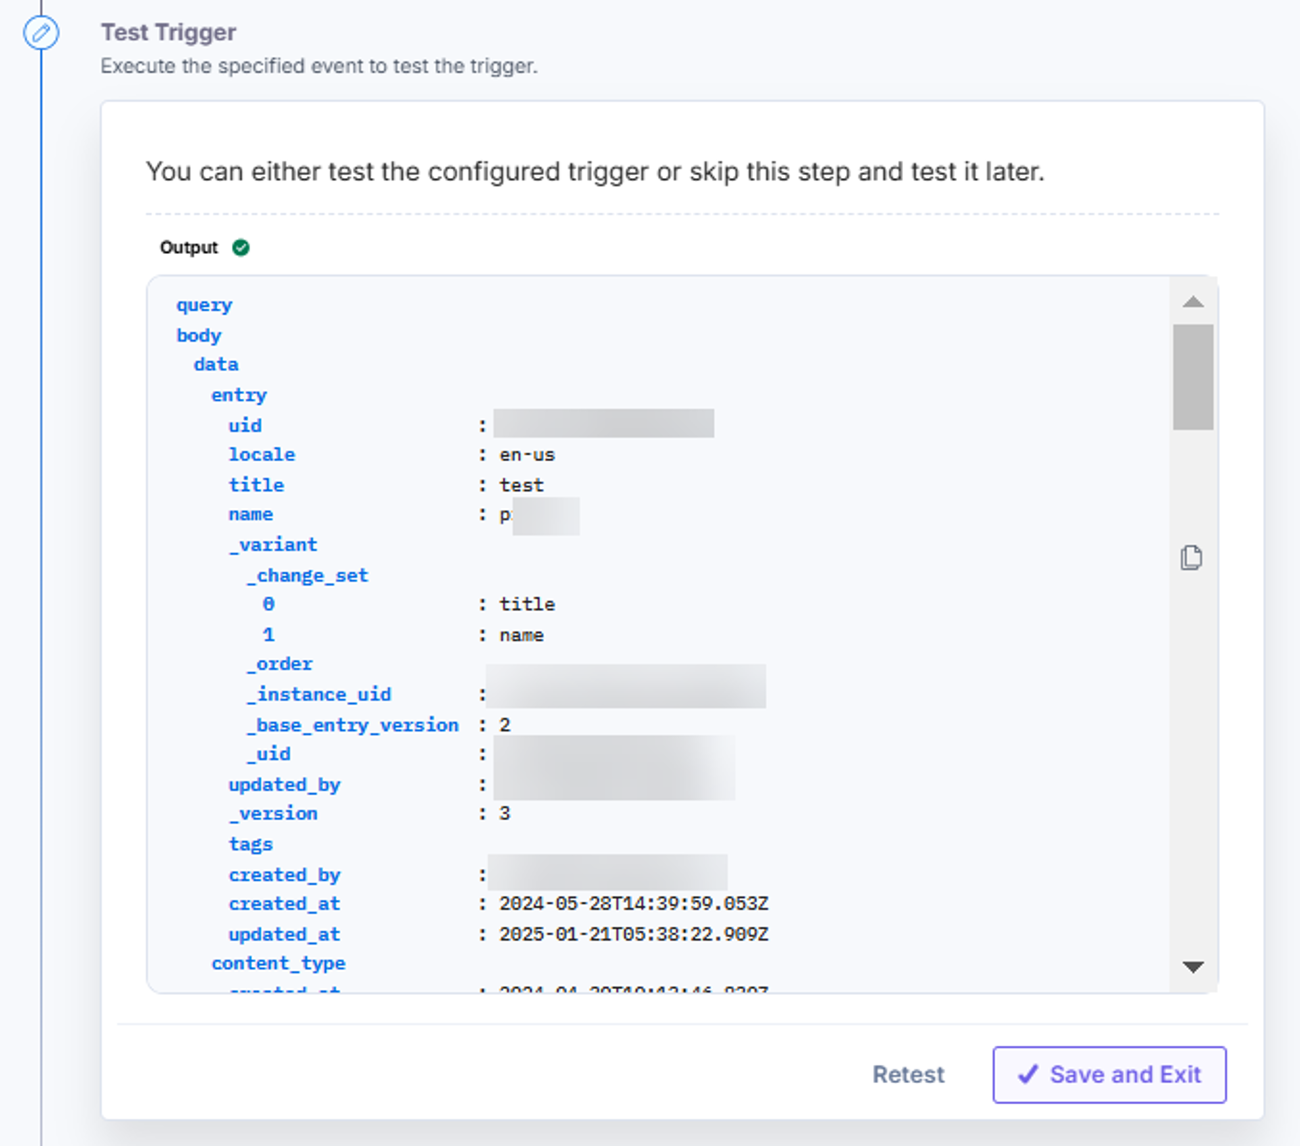Click the 'en-us' locale value
This screenshot has width=1300, height=1146.
pyautogui.click(x=527, y=455)
